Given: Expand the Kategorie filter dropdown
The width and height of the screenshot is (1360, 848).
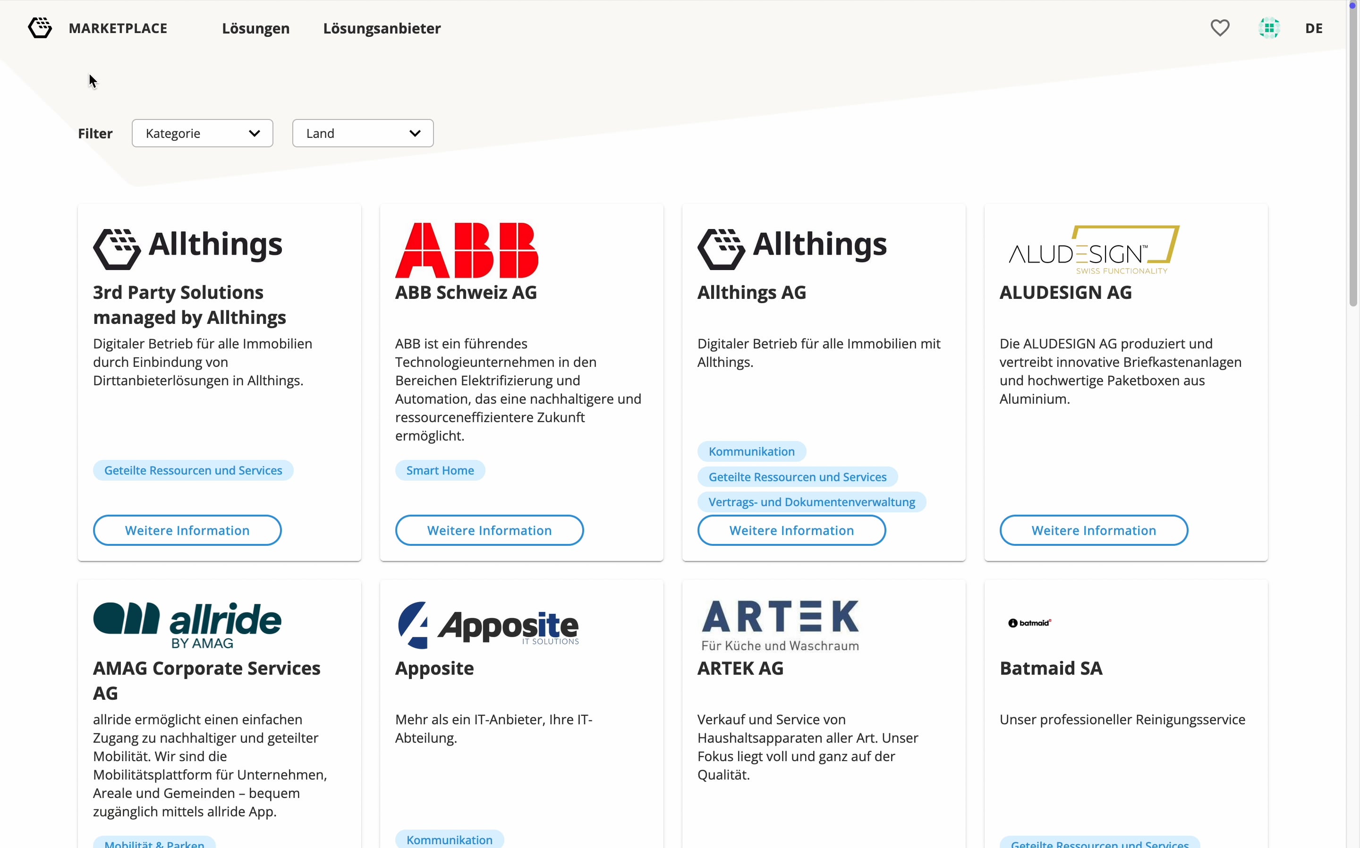Looking at the screenshot, I should [203, 134].
